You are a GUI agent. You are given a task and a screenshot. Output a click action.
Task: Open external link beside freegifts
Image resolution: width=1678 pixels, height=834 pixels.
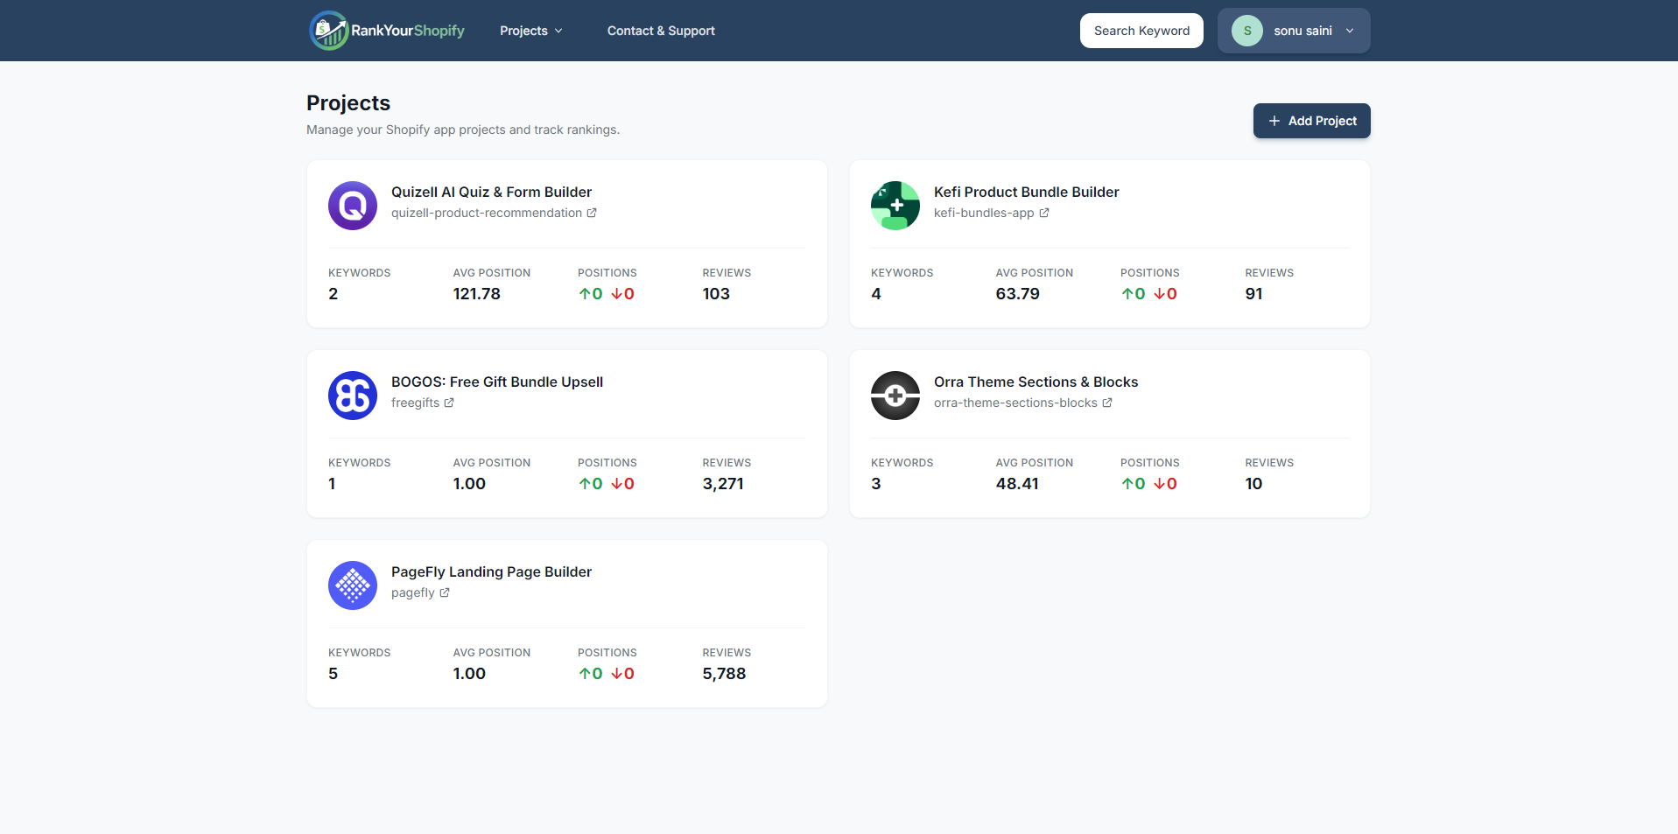click(449, 403)
